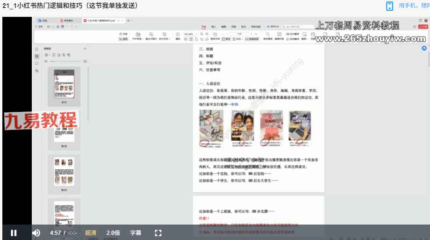The image size is (430, 240).
Task: Click the blue floating assistant icon
Action: click(x=424, y=48)
